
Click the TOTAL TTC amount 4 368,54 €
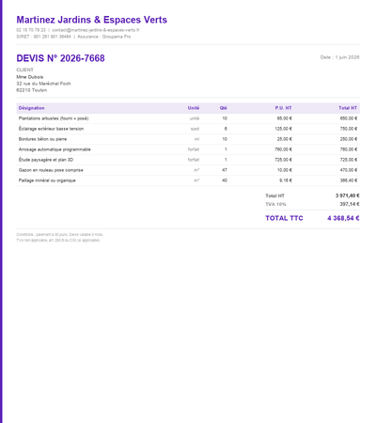coord(343,218)
